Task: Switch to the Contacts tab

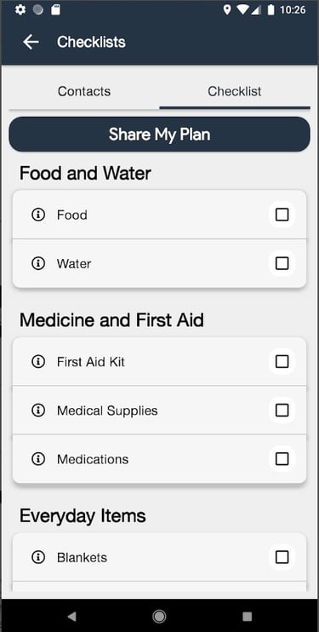Action: [84, 91]
